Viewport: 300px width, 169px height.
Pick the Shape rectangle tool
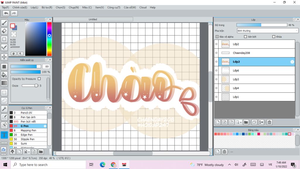pos(4,39)
